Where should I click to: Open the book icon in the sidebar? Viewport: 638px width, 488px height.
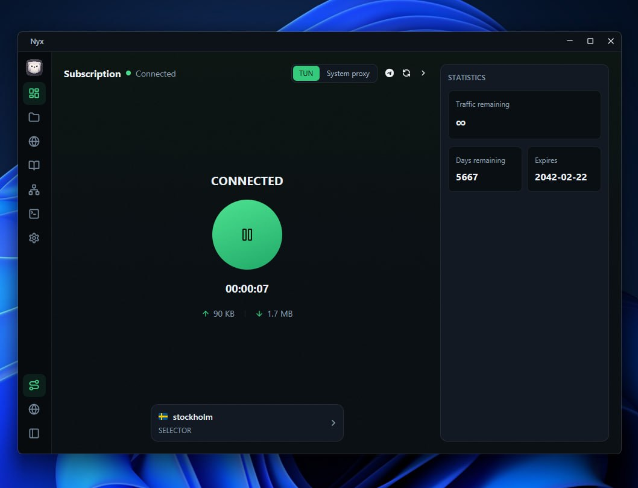[x=34, y=165]
